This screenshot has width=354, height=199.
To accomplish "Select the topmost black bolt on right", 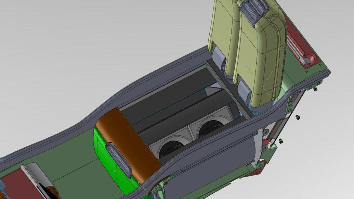I will (x=315, y=89).
